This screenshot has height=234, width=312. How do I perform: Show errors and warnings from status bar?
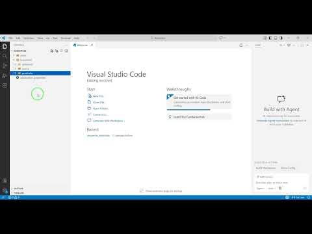point(14,197)
